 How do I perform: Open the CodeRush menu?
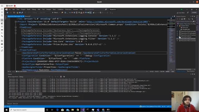[61, 9]
